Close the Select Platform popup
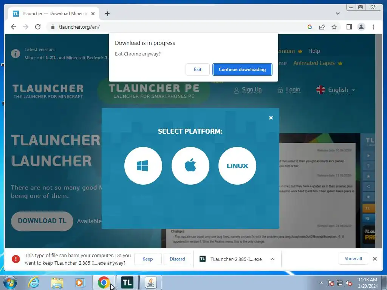This screenshot has height=290, width=387. click(x=271, y=118)
